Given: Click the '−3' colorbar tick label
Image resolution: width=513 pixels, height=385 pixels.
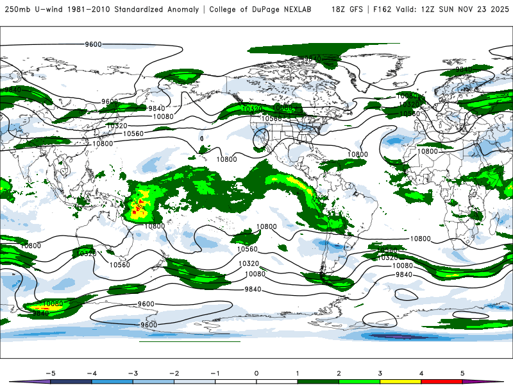Looking at the screenshot, I should pos(133,373).
